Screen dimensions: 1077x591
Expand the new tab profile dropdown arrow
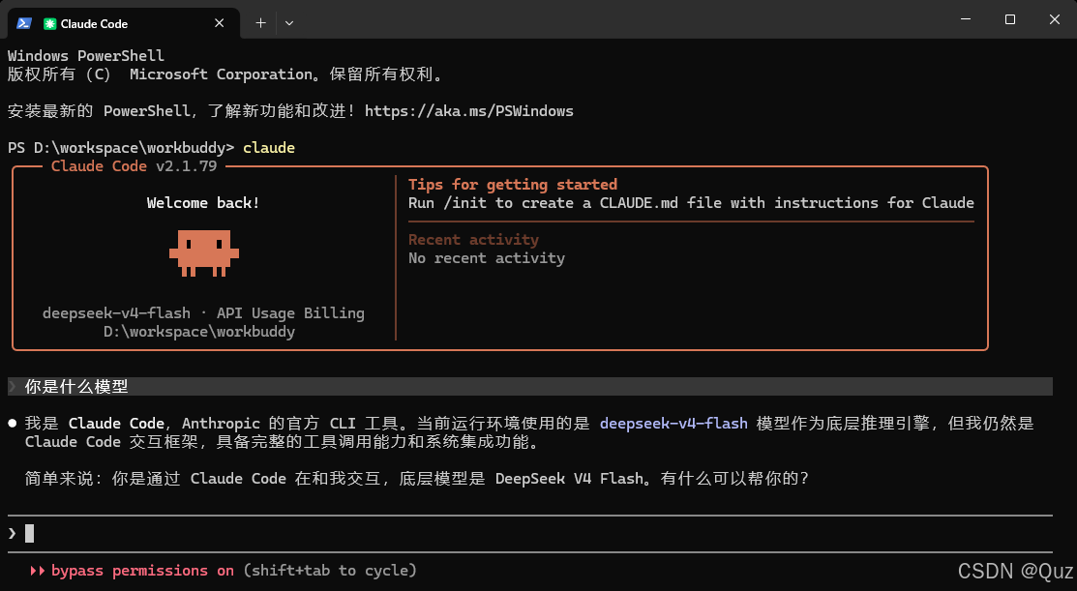click(x=289, y=23)
